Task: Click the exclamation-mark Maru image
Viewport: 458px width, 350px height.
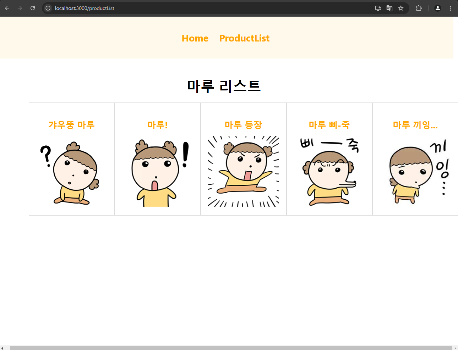Action: point(158,171)
